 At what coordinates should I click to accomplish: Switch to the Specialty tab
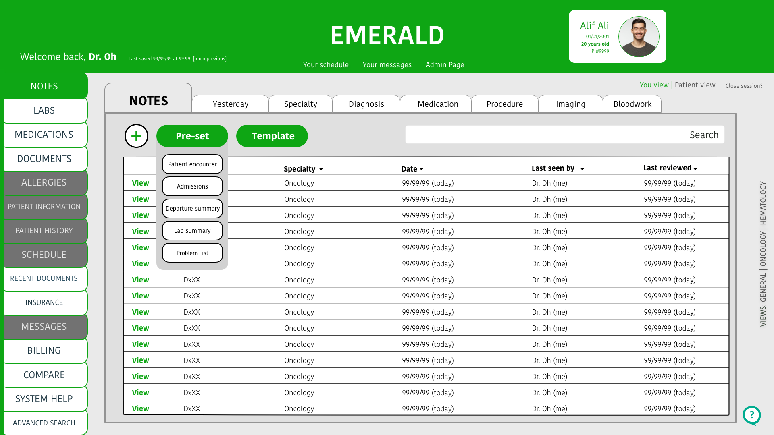pos(300,104)
